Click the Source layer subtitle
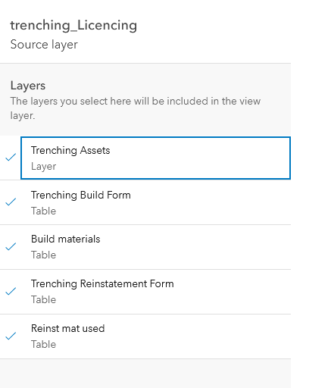The image size is (331, 388). click(44, 45)
